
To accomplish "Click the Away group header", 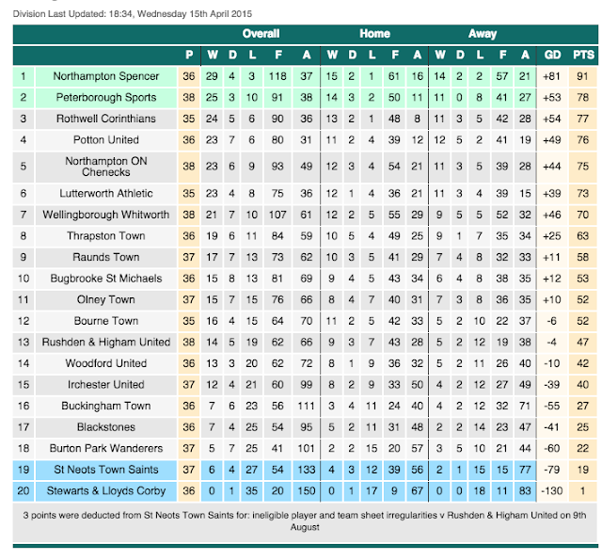I will pos(483,34).
